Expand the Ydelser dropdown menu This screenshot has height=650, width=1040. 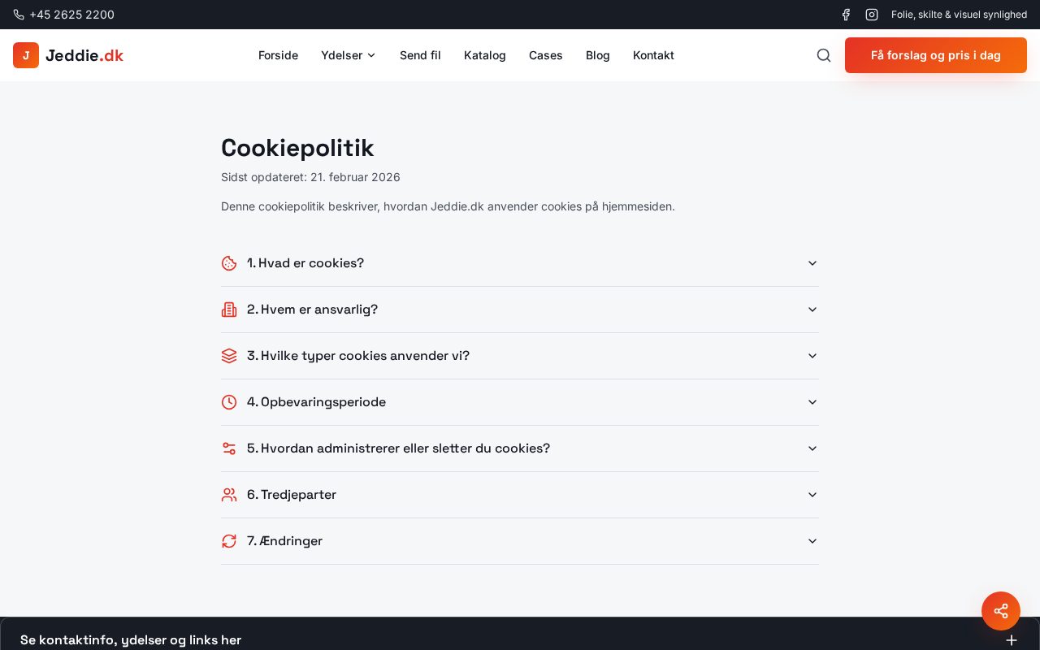pyautogui.click(x=348, y=55)
